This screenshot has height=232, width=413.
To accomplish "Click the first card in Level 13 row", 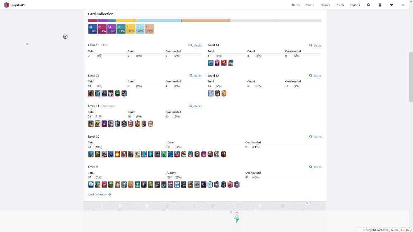I will click(x=91, y=93).
